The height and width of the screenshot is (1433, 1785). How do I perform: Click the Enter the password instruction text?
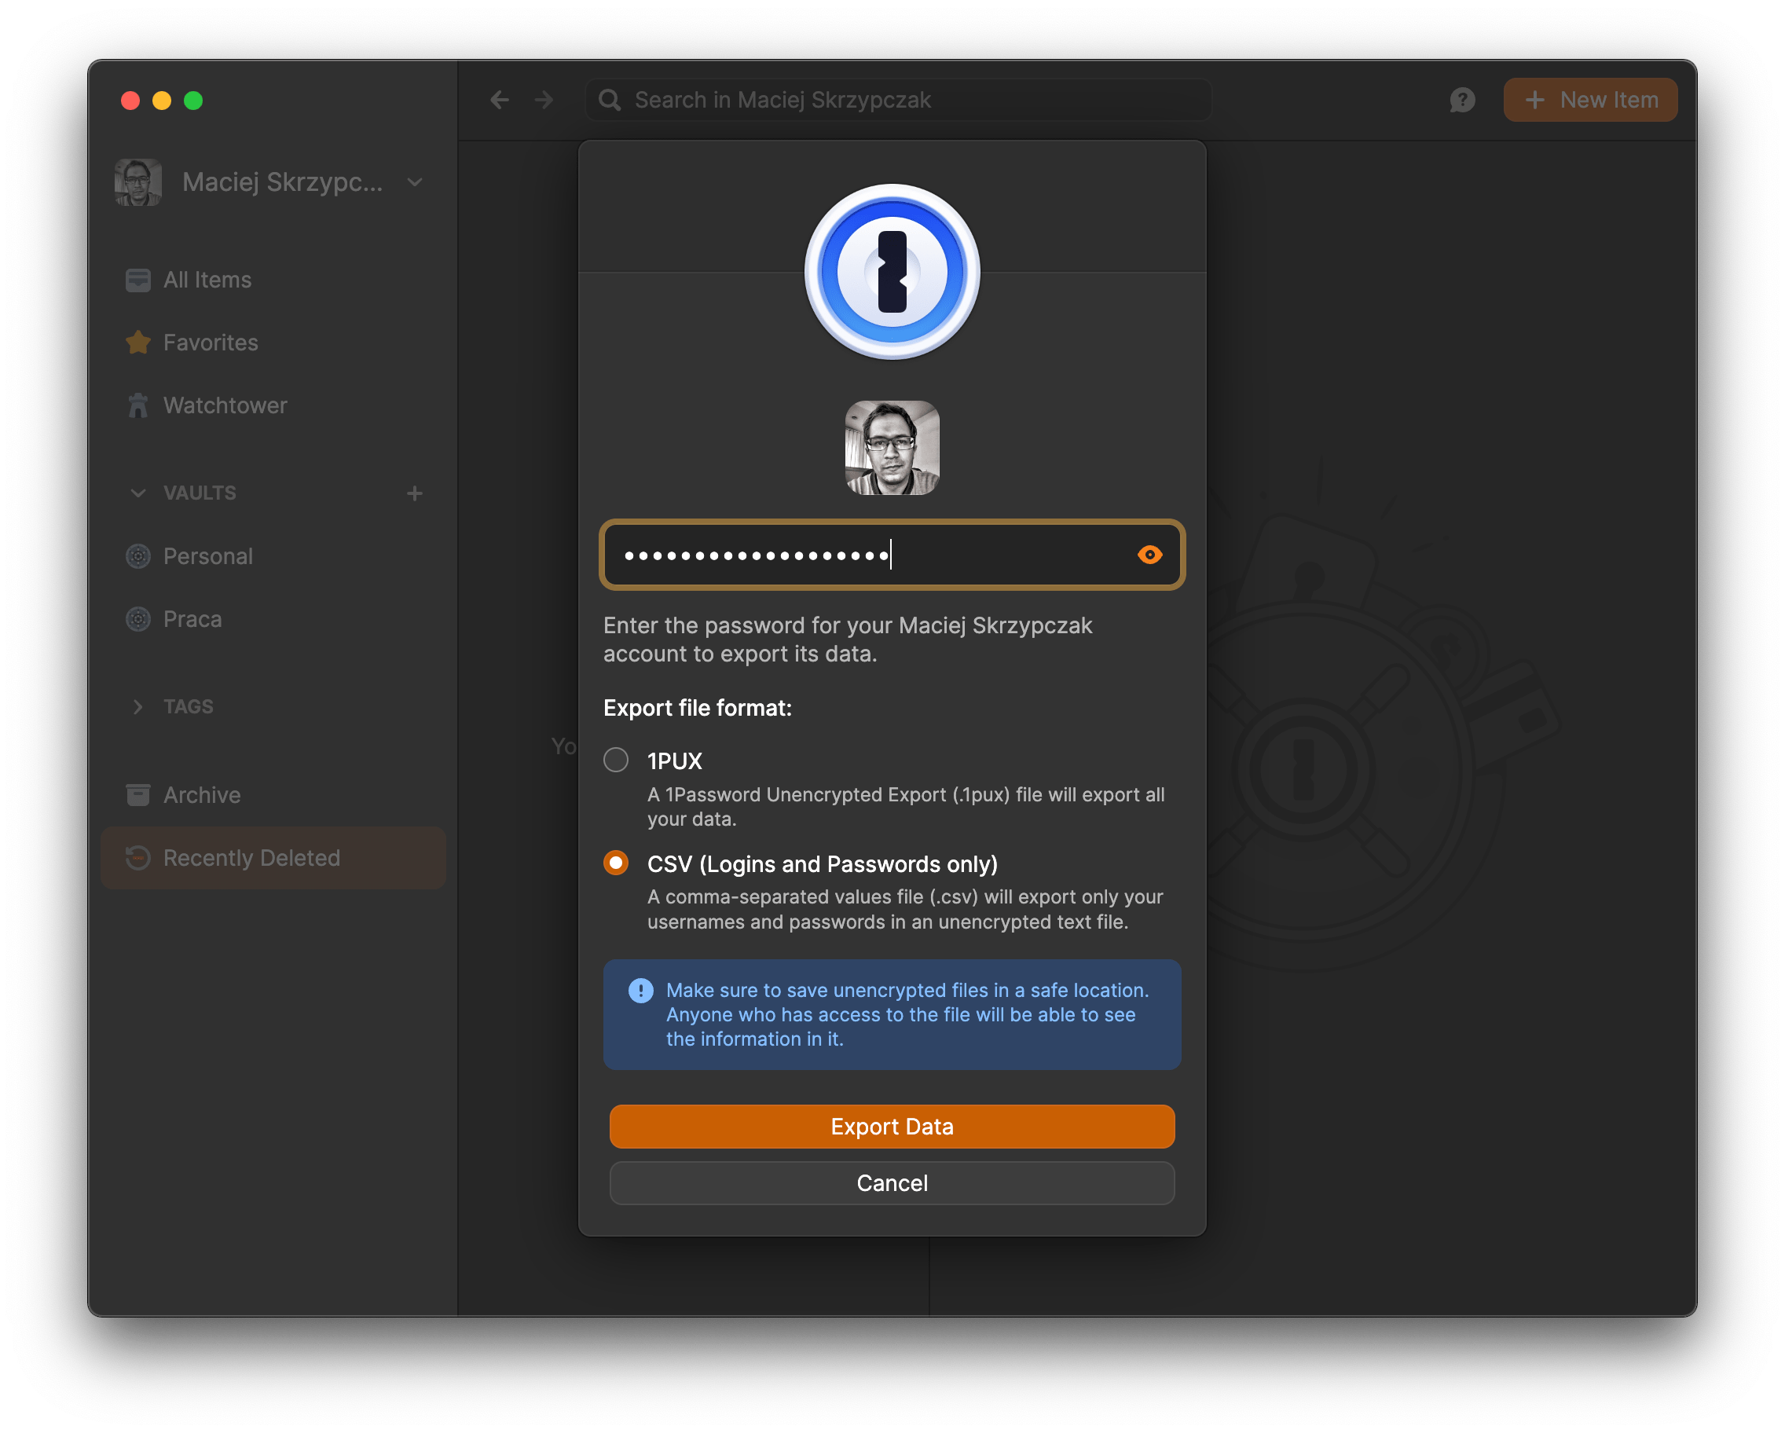click(x=848, y=640)
